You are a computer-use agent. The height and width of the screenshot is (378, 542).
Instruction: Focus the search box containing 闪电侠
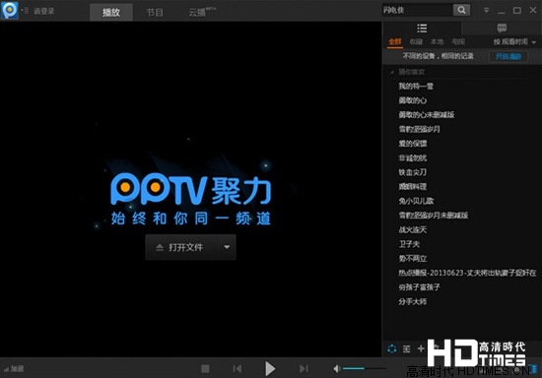tap(417, 11)
